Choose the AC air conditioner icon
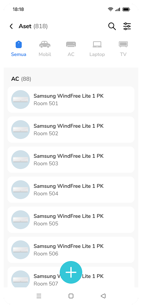The width and height of the screenshot is (142, 308). click(x=71, y=44)
